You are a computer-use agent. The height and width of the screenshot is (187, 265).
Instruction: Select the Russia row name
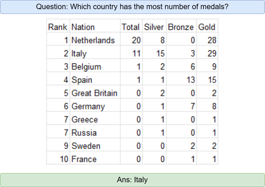click(x=84, y=133)
